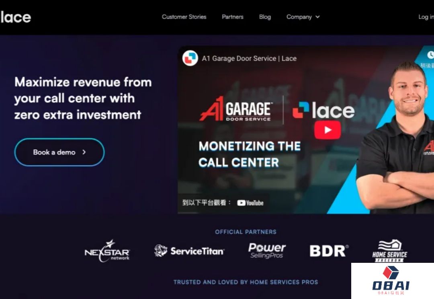Open the Customer Stories page
434x299 pixels.
pyautogui.click(x=184, y=17)
